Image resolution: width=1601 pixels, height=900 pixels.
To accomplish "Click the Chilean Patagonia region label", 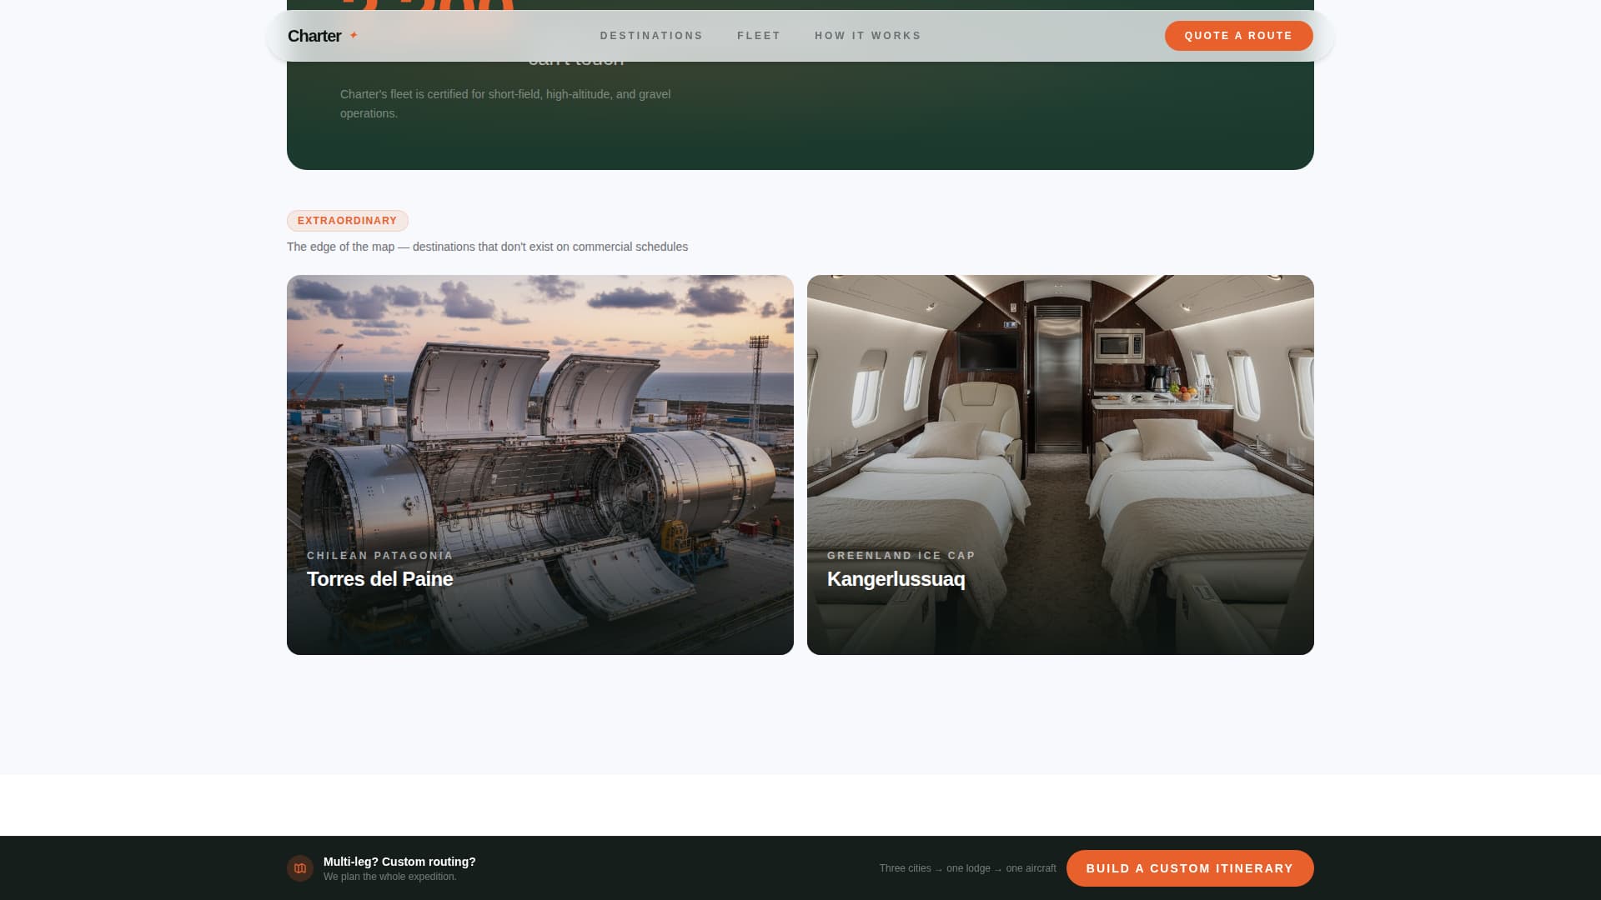I will (x=379, y=556).
